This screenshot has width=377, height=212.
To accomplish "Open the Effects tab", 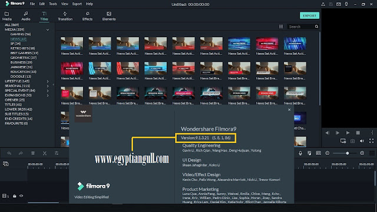I will coord(87,16).
